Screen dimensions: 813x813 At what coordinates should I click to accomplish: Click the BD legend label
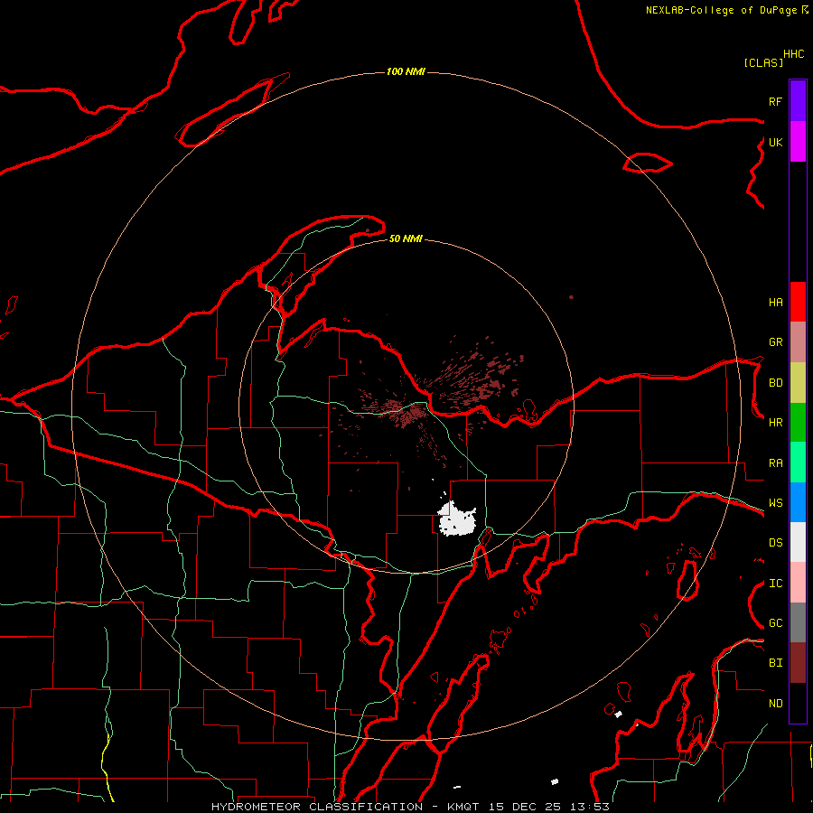(x=775, y=383)
